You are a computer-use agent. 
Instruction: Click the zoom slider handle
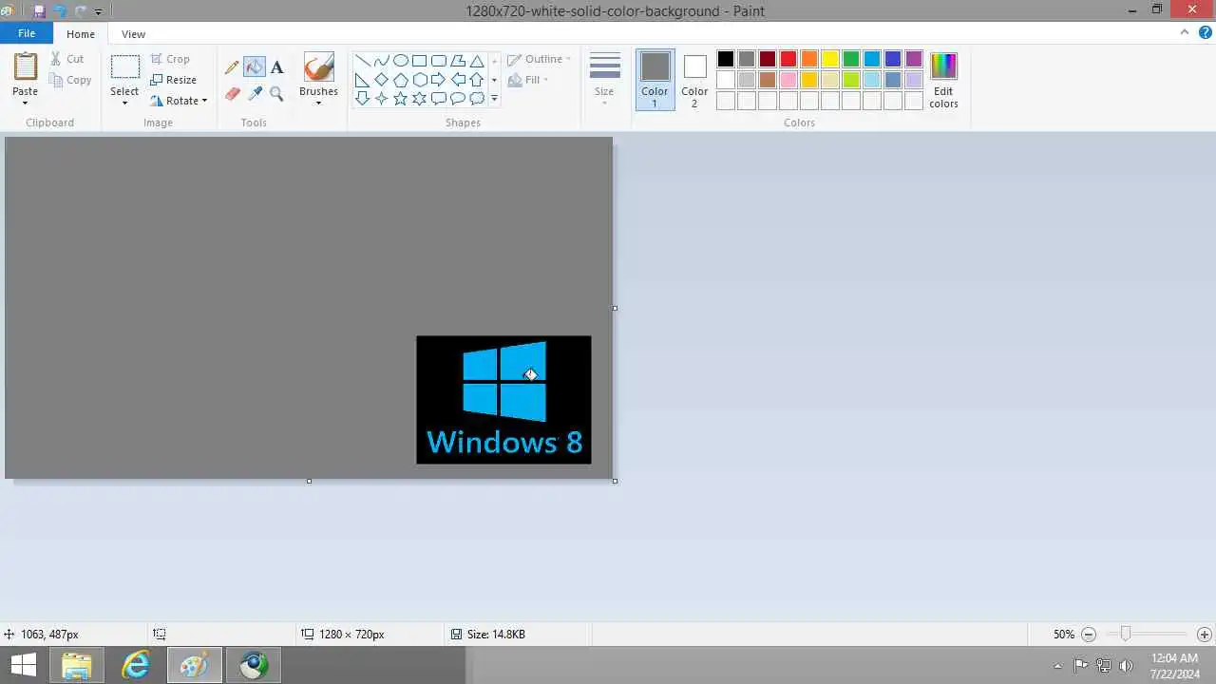(x=1126, y=634)
